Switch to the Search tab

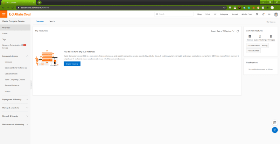(x=52, y=21)
